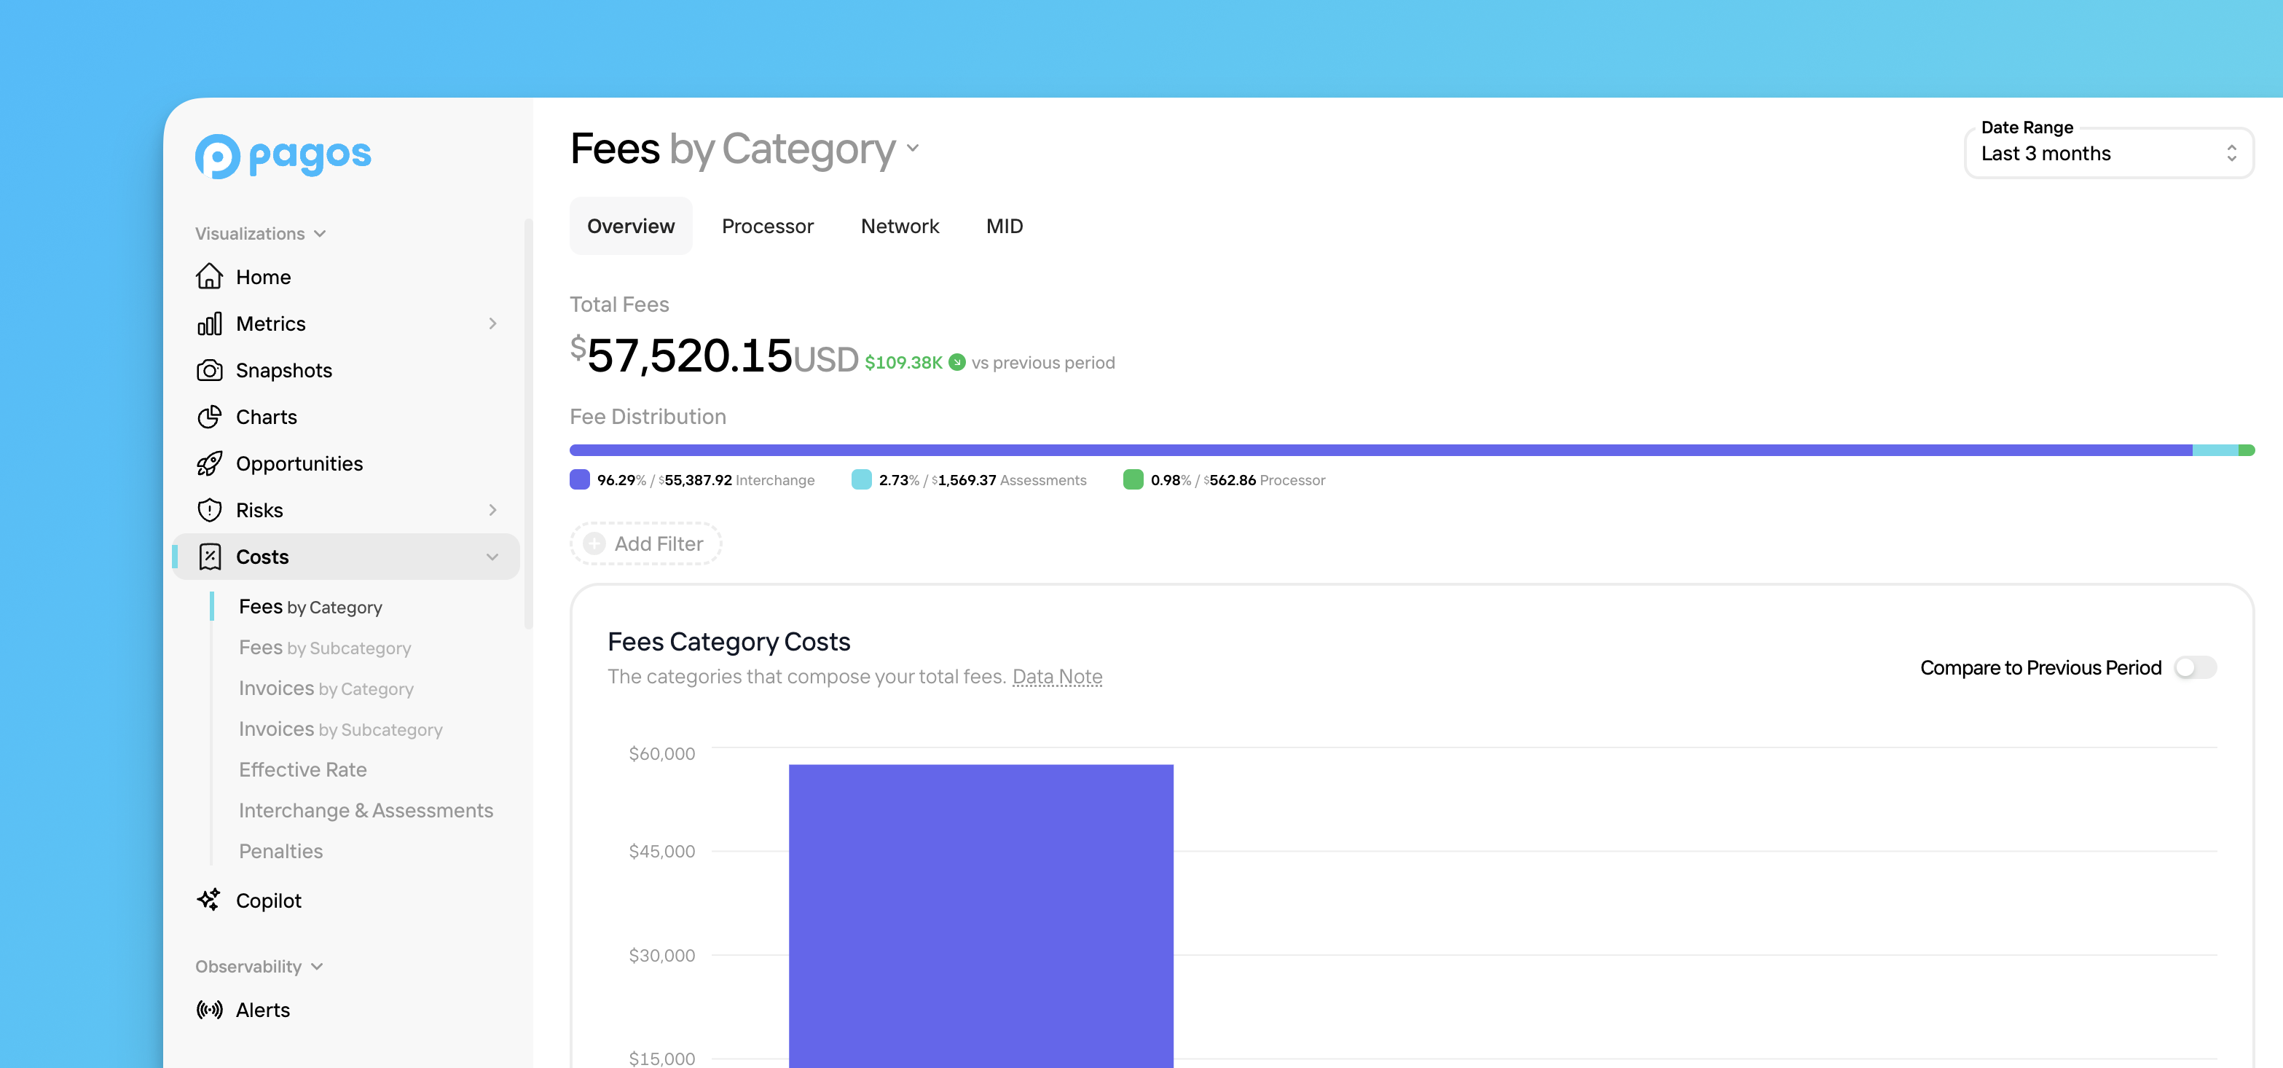The height and width of the screenshot is (1068, 2283).
Task: Toggle Compare to Previous Period switch
Action: pos(2196,667)
